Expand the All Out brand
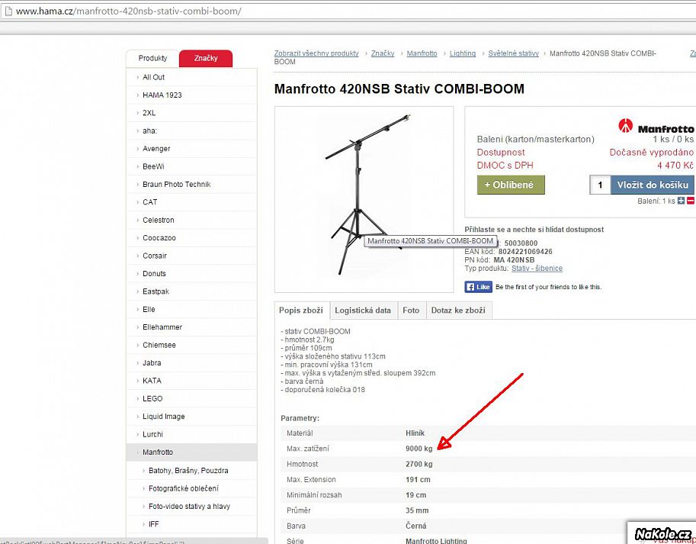The width and height of the screenshot is (696, 544). pyautogui.click(x=153, y=77)
